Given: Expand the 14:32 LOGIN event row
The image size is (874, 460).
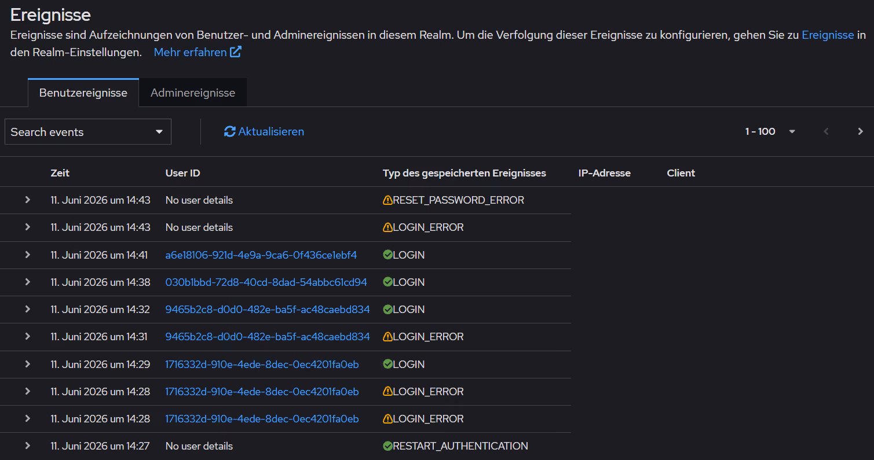Looking at the screenshot, I should coord(27,309).
